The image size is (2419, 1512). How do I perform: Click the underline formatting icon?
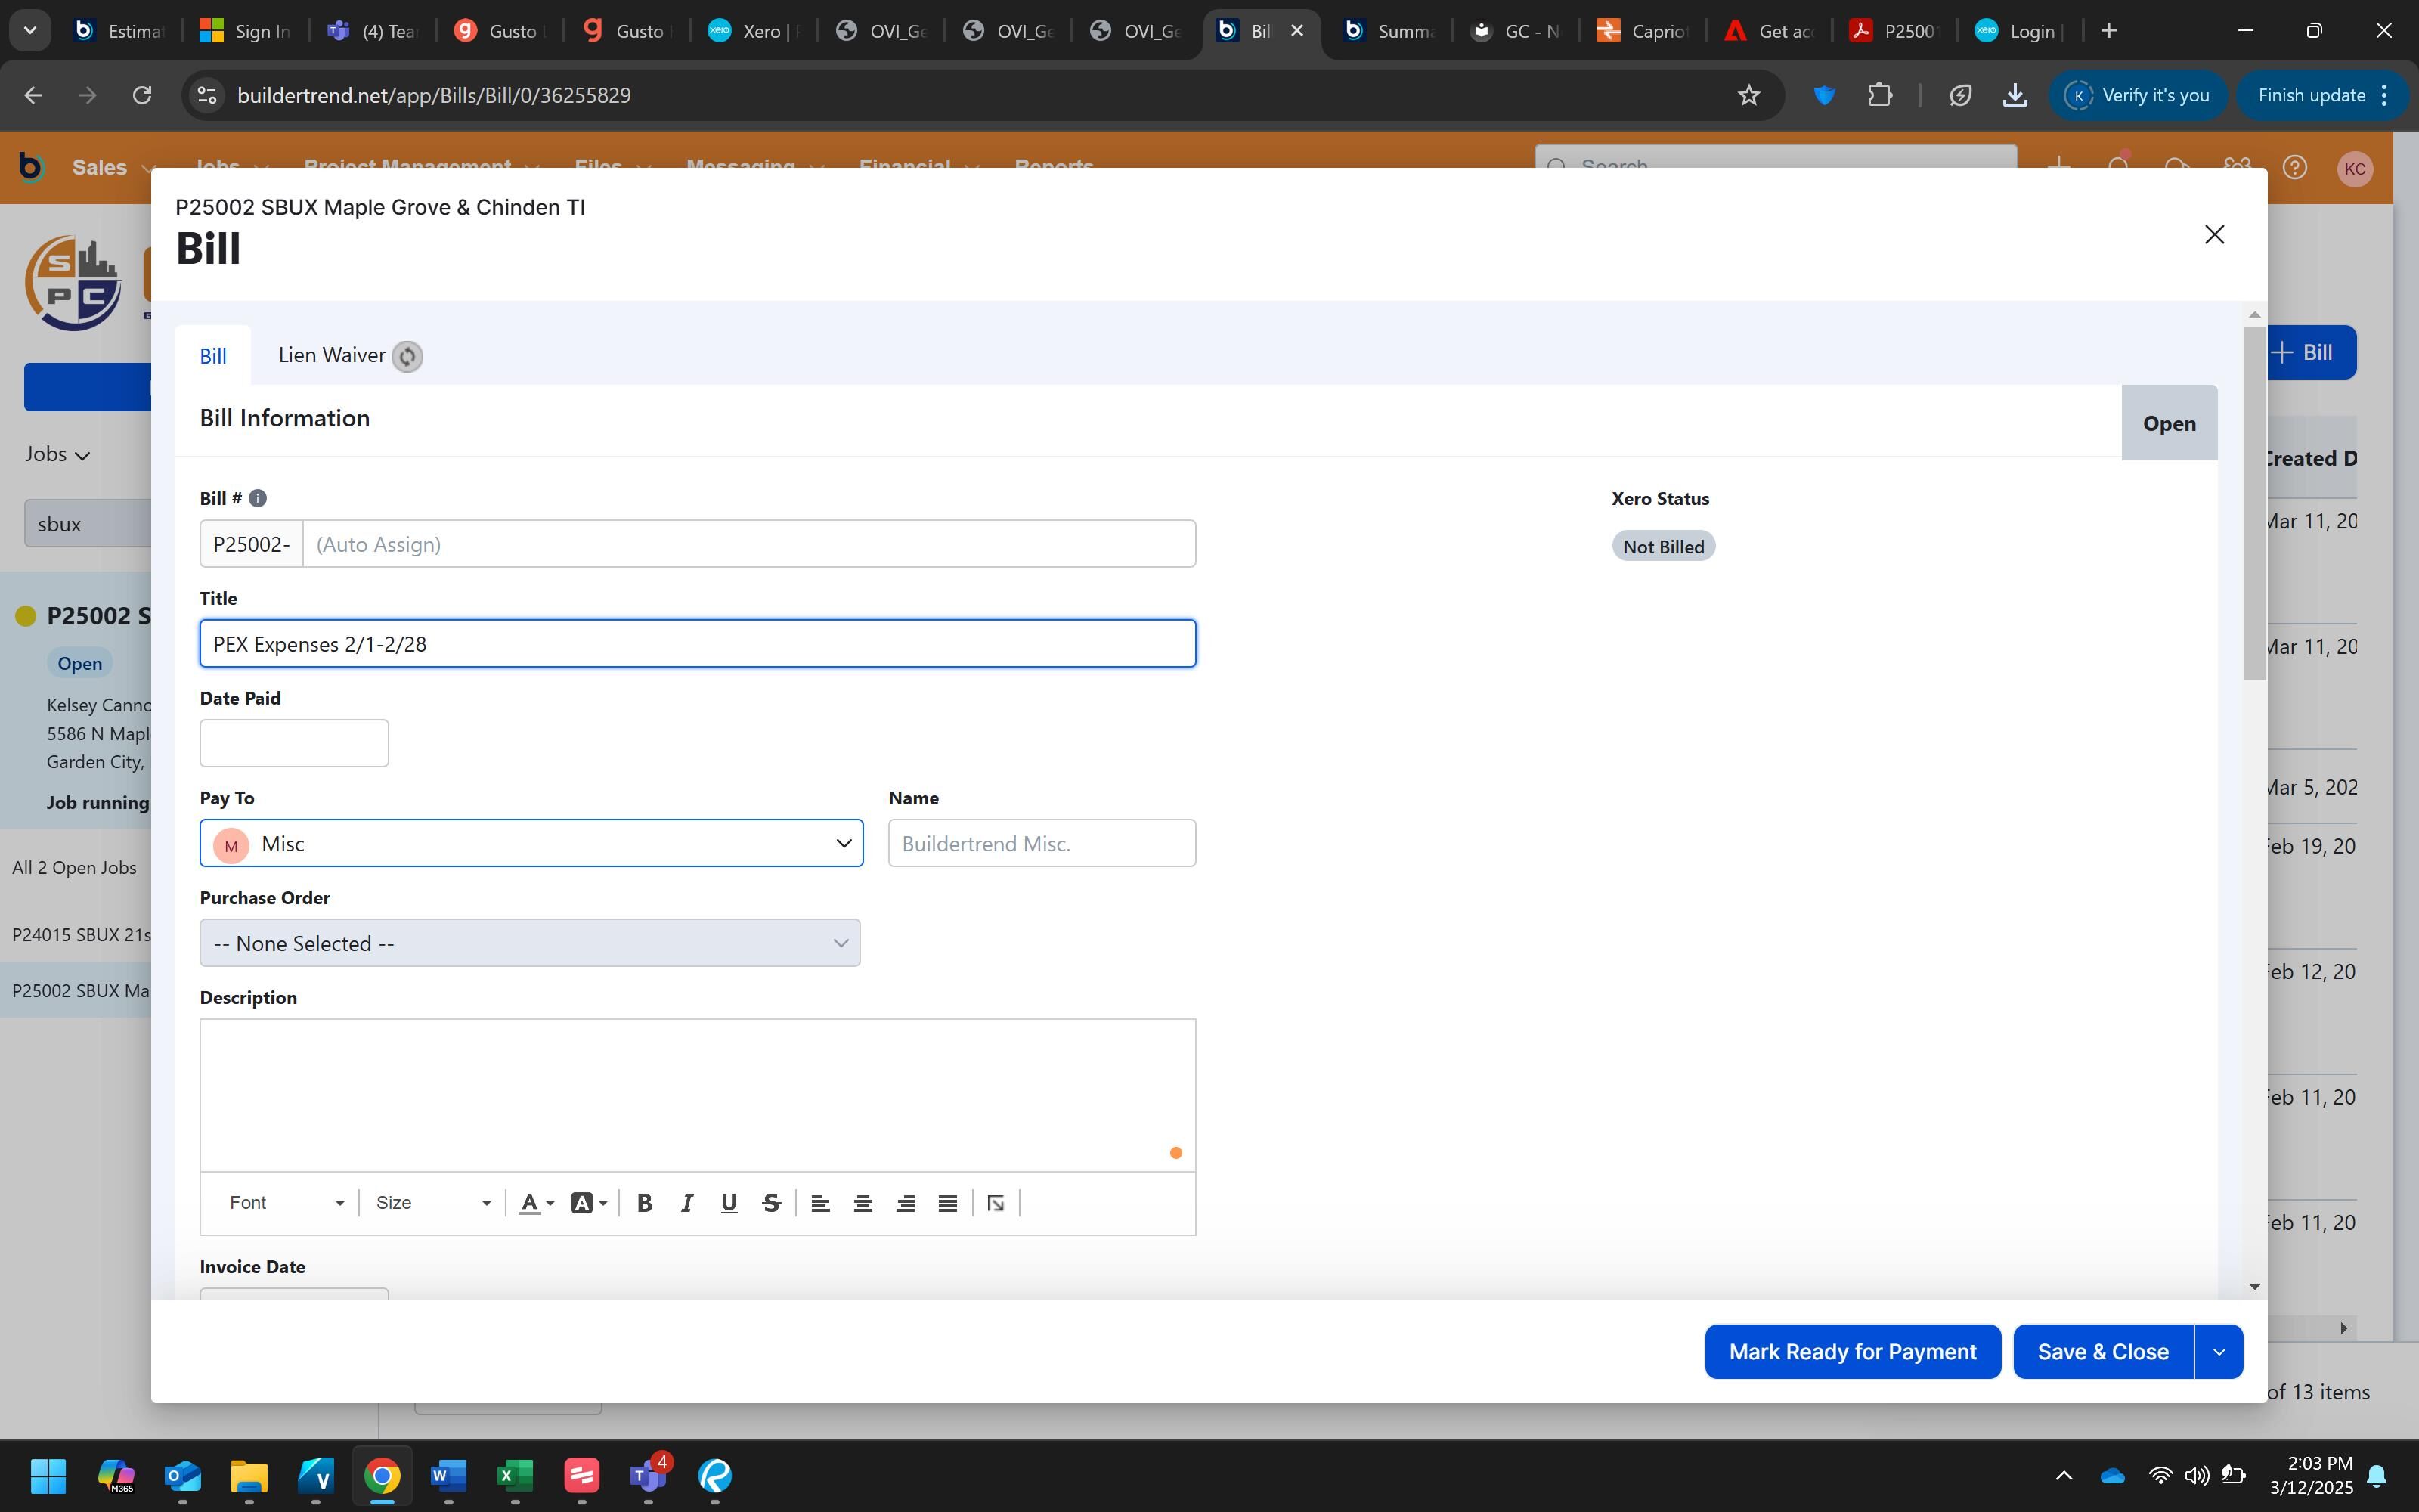click(729, 1203)
